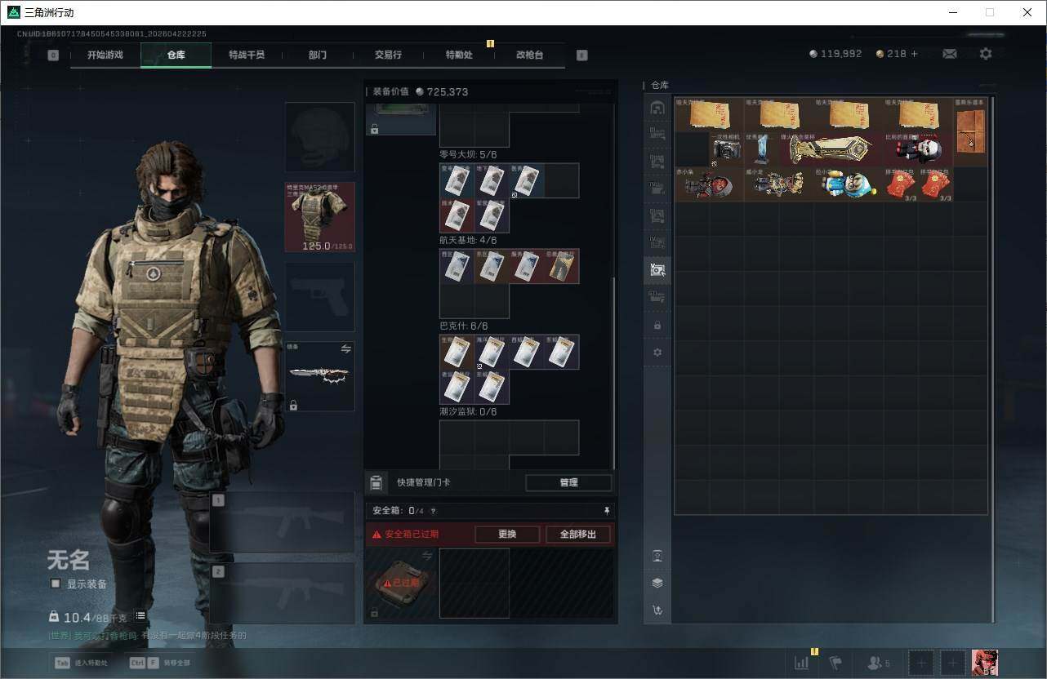Click the help question mark beside 安全箱
This screenshot has height=679, width=1047.
coord(433,511)
